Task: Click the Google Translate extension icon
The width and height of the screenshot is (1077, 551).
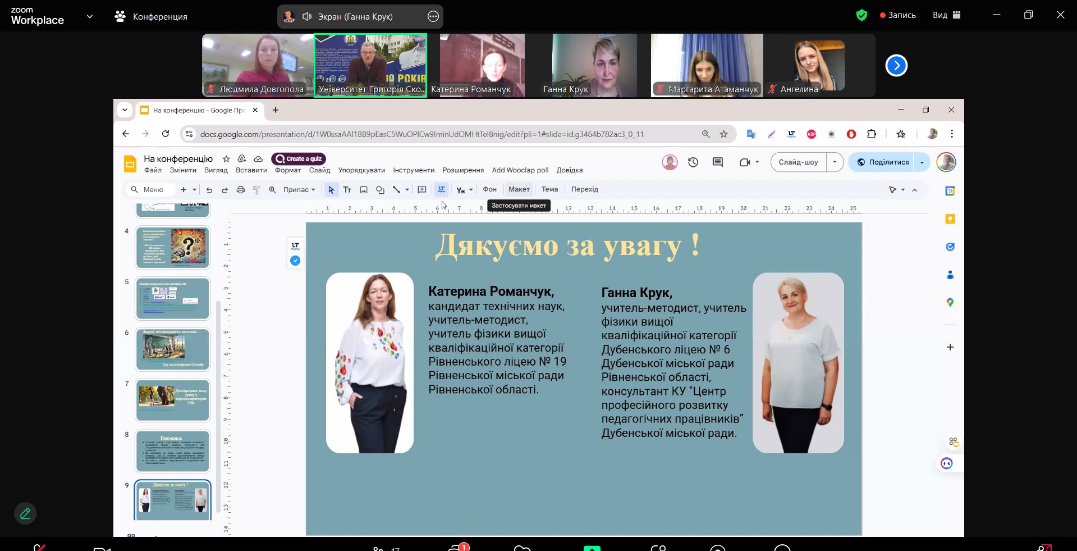Action: [x=751, y=134]
